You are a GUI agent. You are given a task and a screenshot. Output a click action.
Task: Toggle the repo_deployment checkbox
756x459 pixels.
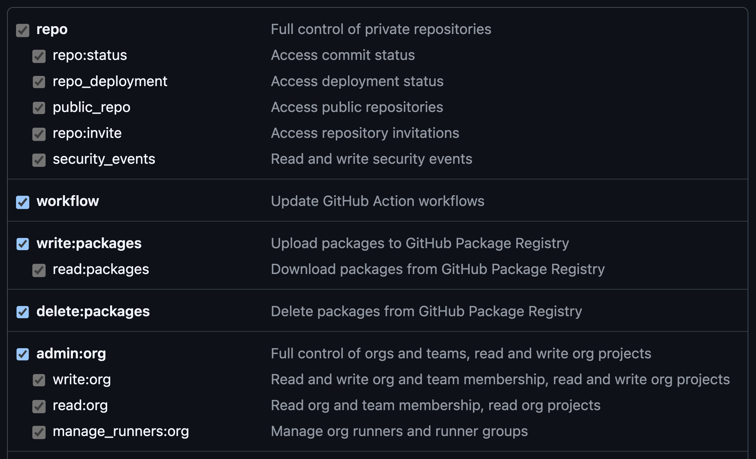point(39,82)
